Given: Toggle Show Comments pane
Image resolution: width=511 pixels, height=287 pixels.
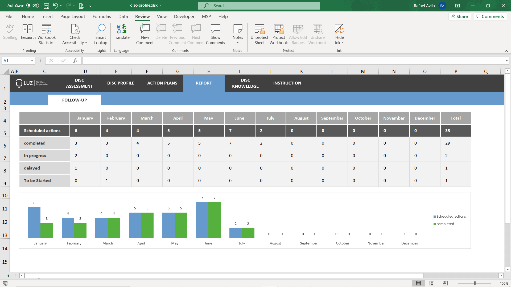Looking at the screenshot, I should tap(216, 34).
